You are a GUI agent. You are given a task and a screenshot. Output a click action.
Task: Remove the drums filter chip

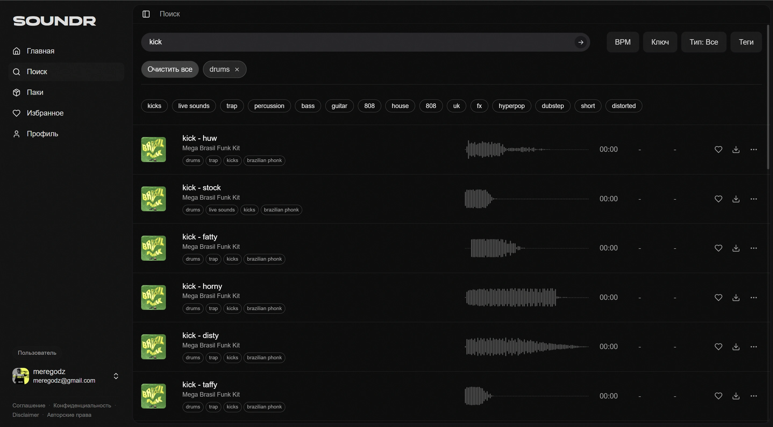point(237,70)
